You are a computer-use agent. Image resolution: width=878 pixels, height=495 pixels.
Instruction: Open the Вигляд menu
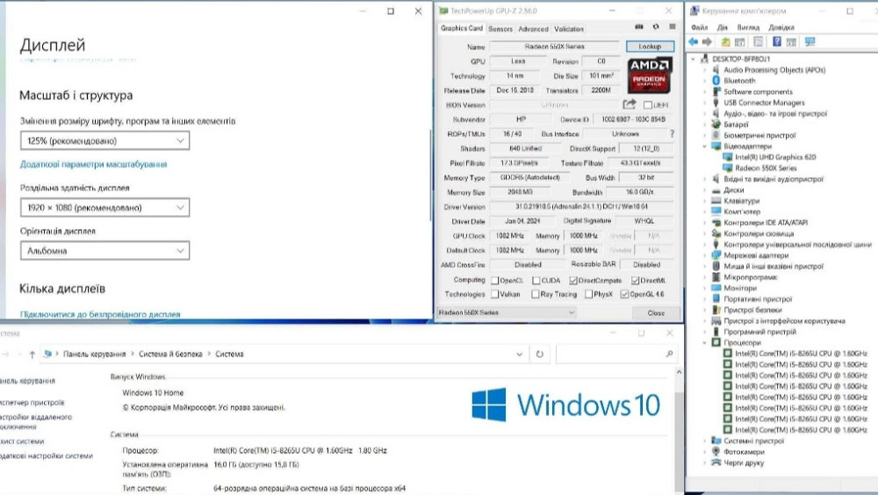pyautogui.click(x=748, y=27)
